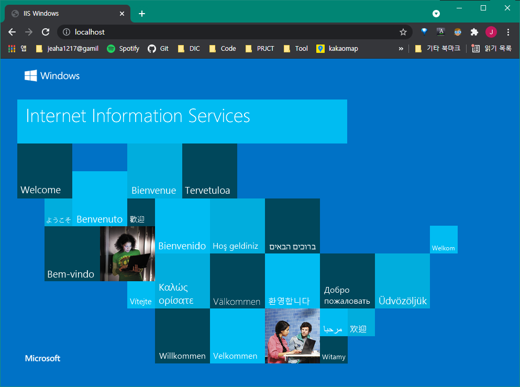Open the Extensions puzzle piece menu
The width and height of the screenshot is (520, 387).
[474, 32]
